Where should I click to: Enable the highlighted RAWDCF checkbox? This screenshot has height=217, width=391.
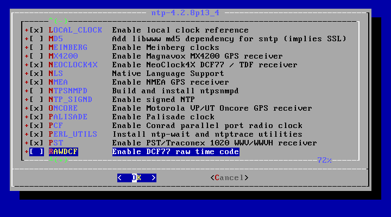tap(37, 152)
